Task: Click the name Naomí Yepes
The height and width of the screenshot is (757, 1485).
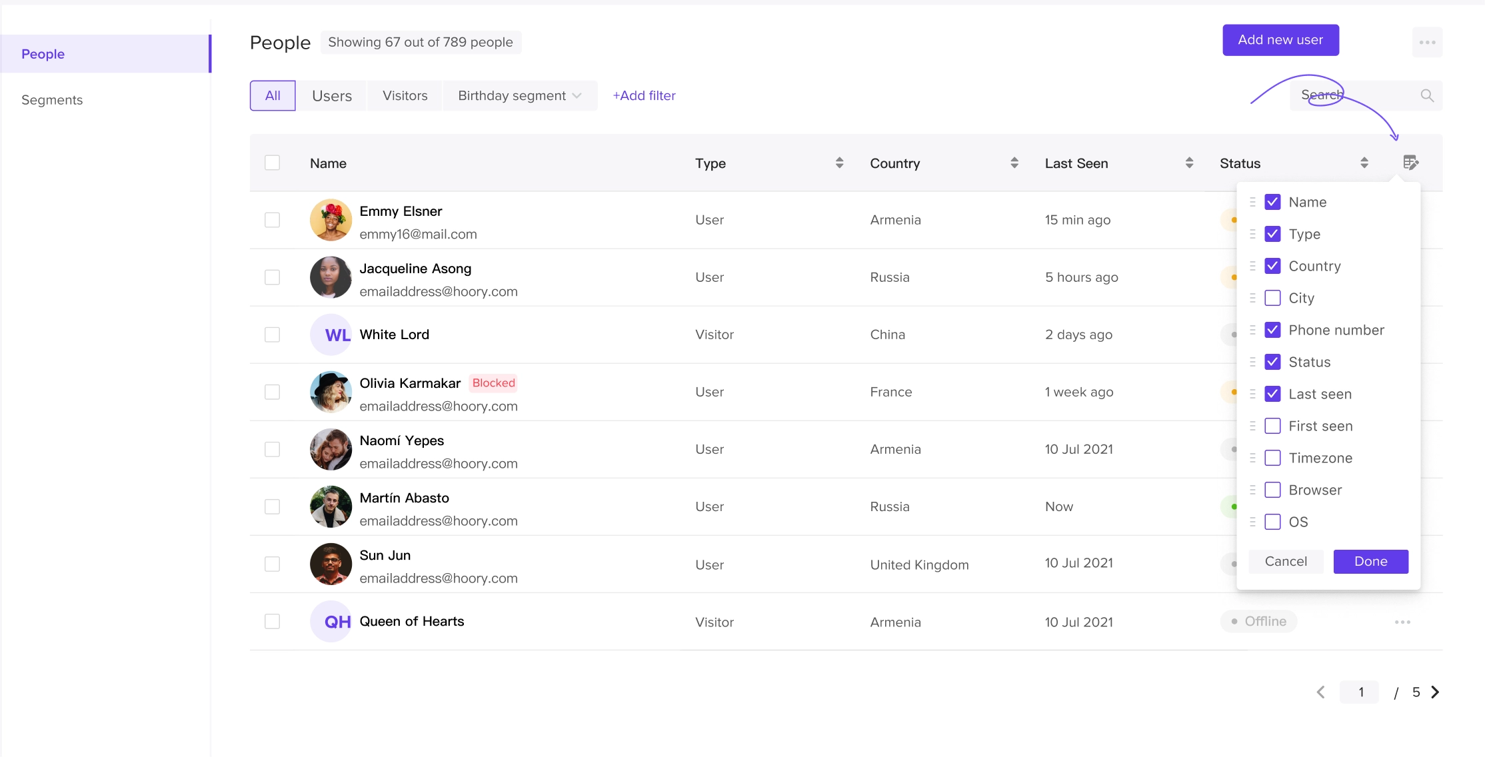Action: point(401,440)
